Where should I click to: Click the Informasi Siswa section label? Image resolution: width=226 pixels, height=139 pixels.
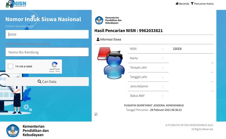pos(110,39)
